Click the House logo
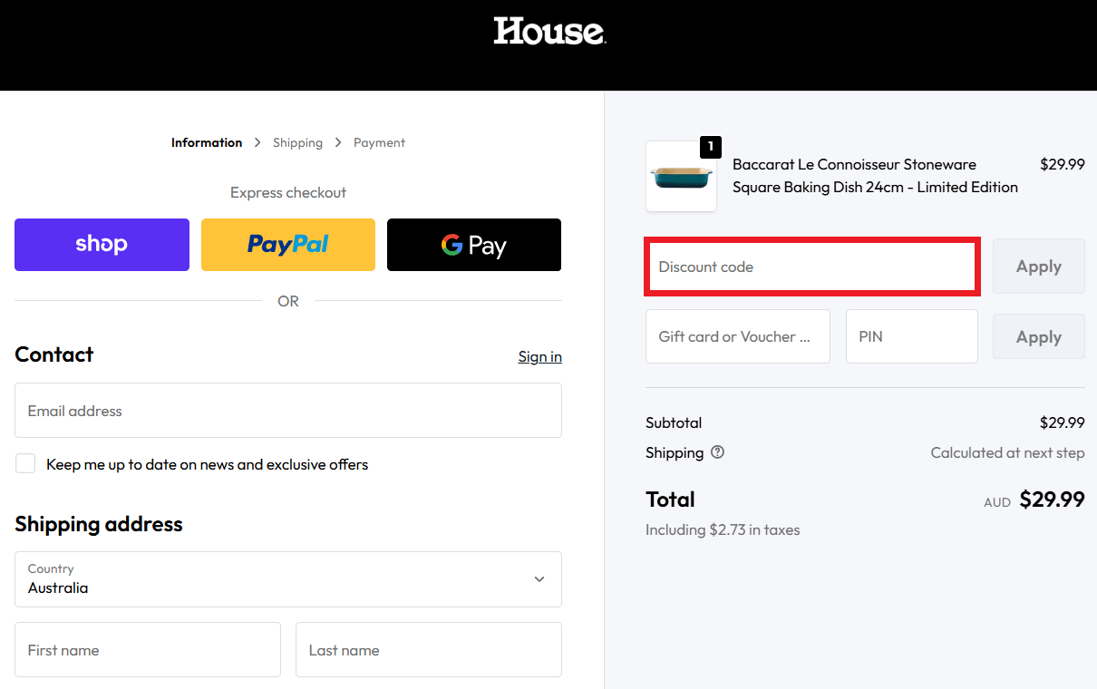 click(x=548, y=32)
